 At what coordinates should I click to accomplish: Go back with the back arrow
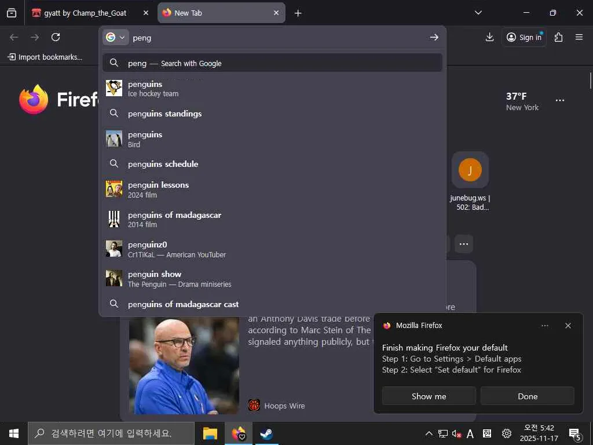[x=14, y=37]
